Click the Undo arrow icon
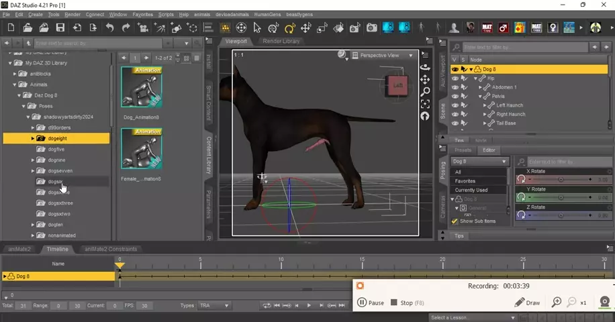This screenshot has width=615, height=322. [x=109, y=28]
